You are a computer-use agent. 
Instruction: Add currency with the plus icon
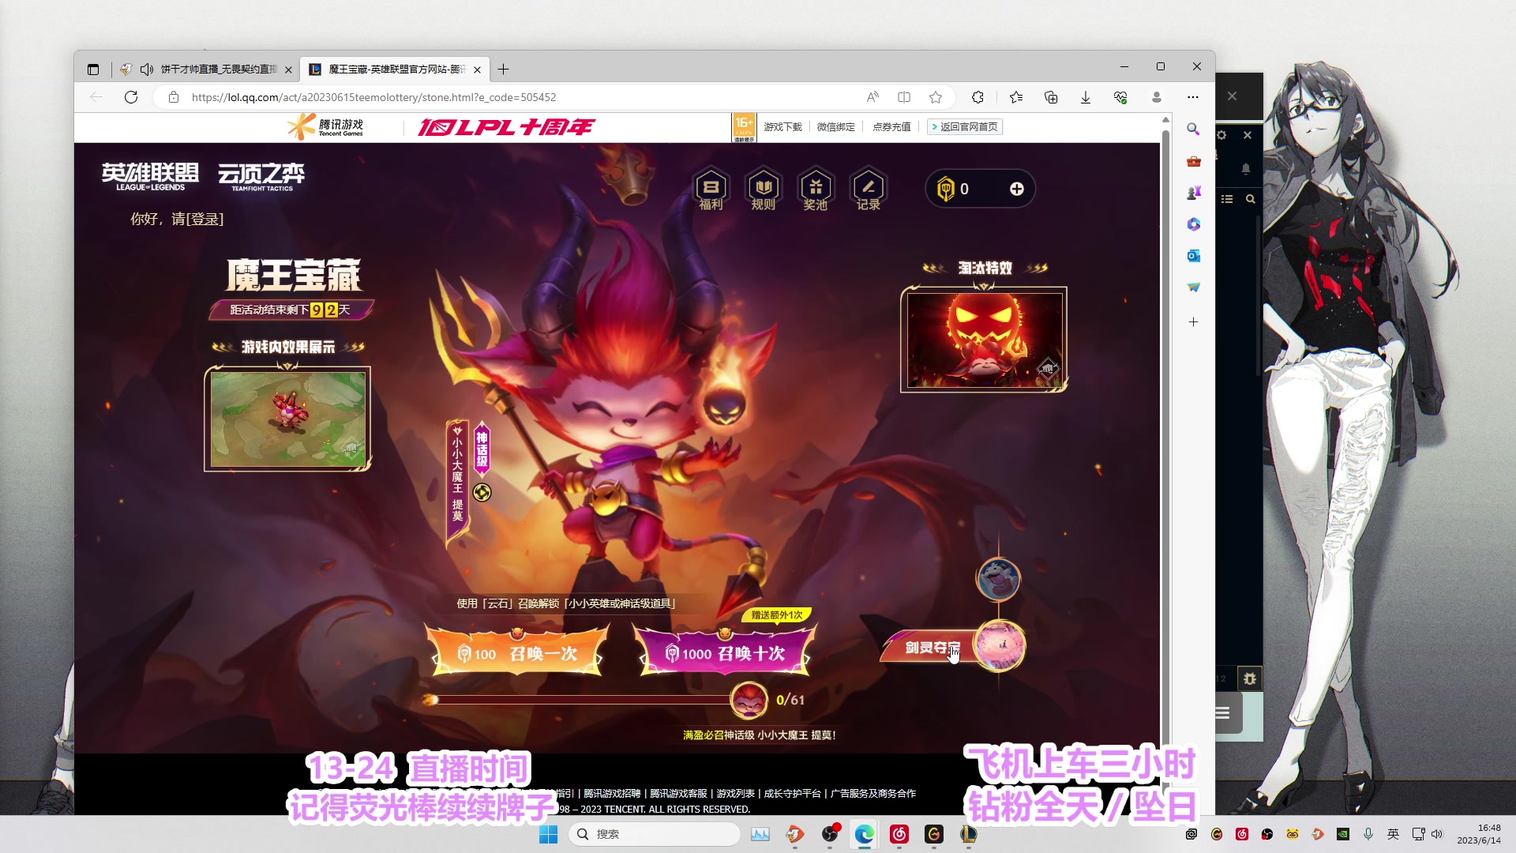[x=1017, y=189]
